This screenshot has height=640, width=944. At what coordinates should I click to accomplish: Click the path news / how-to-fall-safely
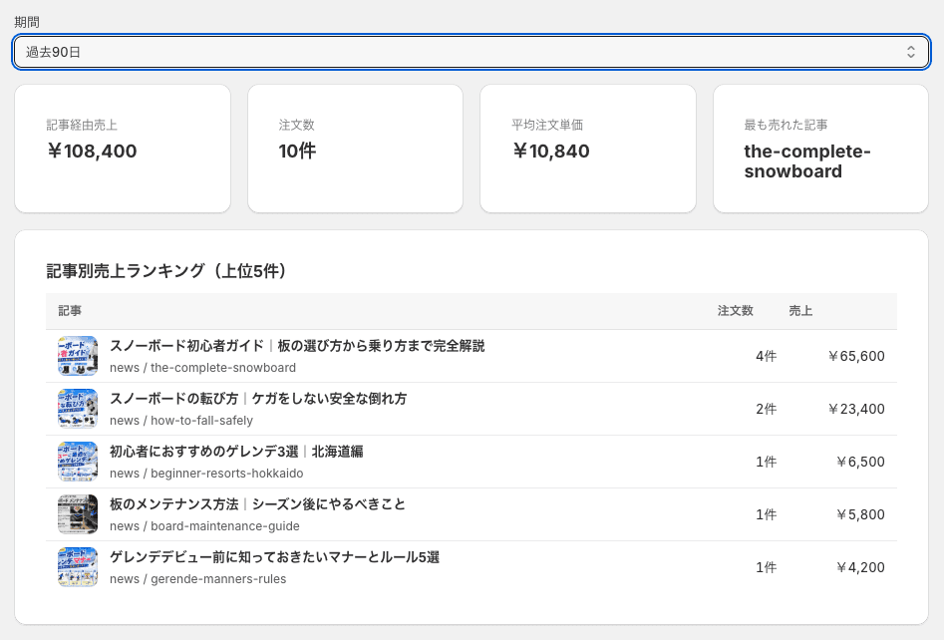181,421
